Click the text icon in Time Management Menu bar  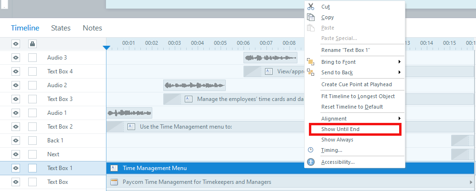tap(114, 168)
